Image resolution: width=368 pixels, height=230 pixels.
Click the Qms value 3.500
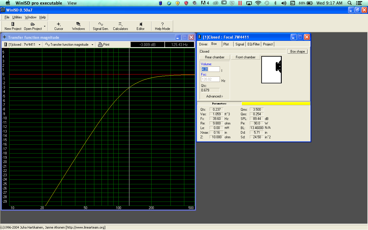click(257, 110)
